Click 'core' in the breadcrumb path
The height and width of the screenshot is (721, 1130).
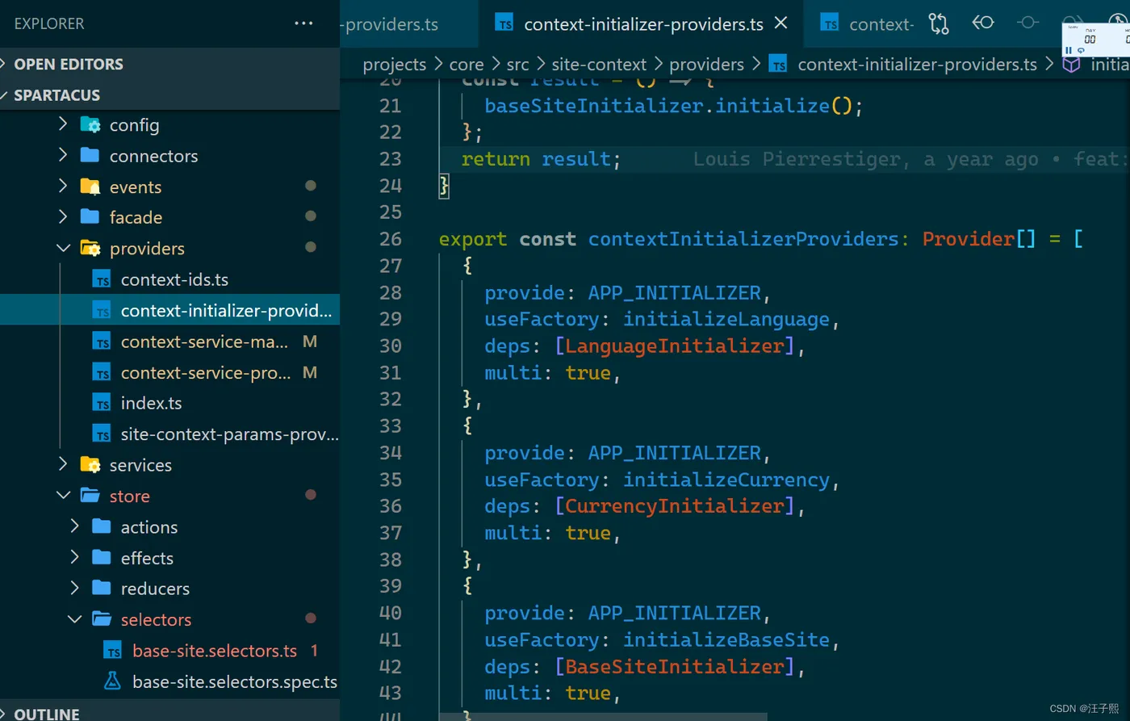coord(467,65)
